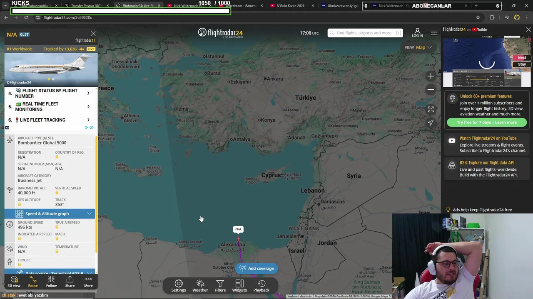Image resolution: width=533 pixels, height=299 pixels.
Task: Follow the selected aircraft
Action: (51, 282)
